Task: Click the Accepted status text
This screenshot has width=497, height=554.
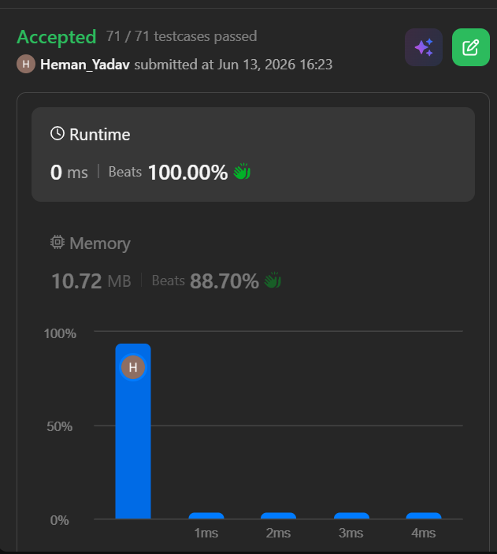Action: 57,37
